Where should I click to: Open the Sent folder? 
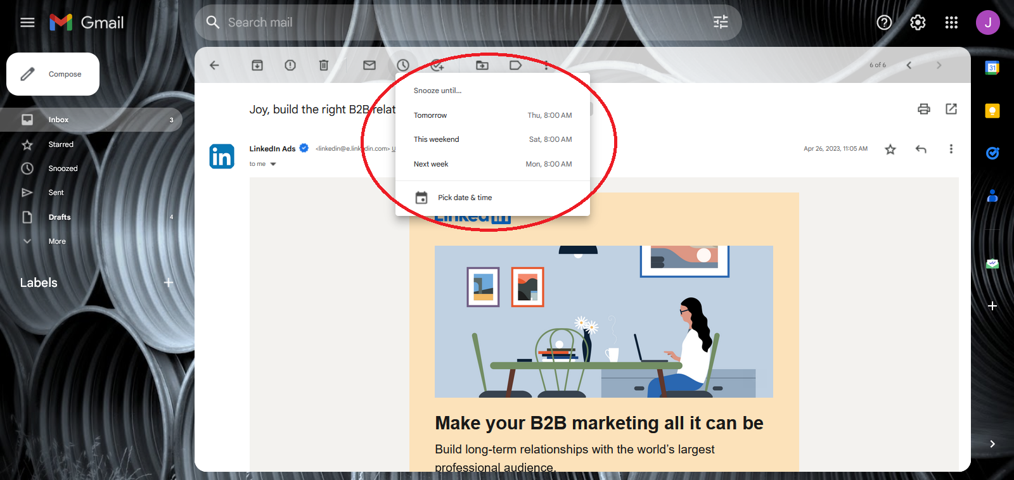pos(91,193)
